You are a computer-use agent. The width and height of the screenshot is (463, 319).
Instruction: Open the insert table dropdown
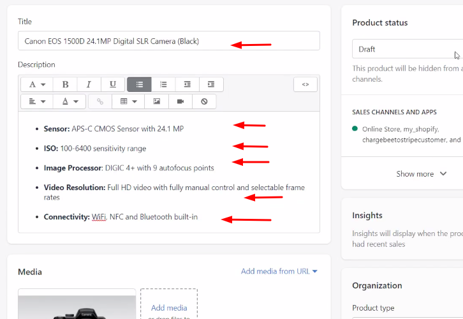tap(128, 101)
